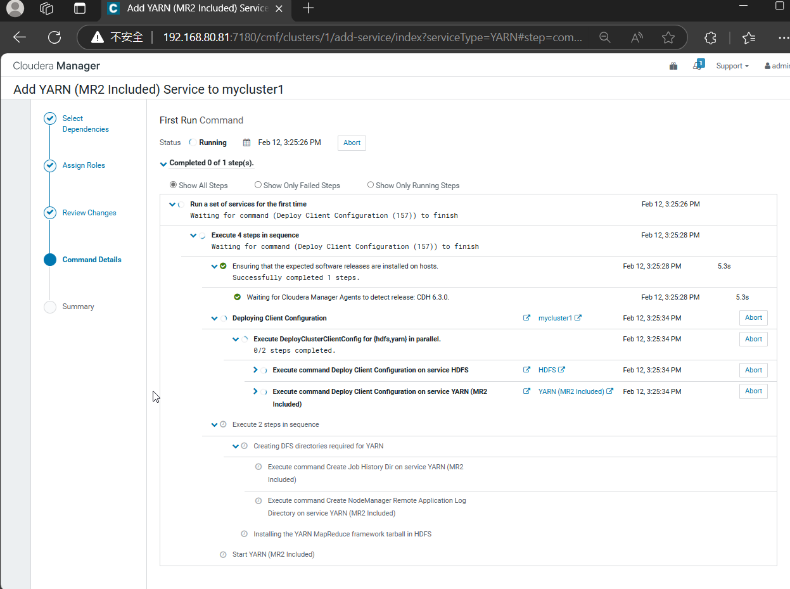
Task: Click the Cloudera Manager logo
Action: point(56,66)
